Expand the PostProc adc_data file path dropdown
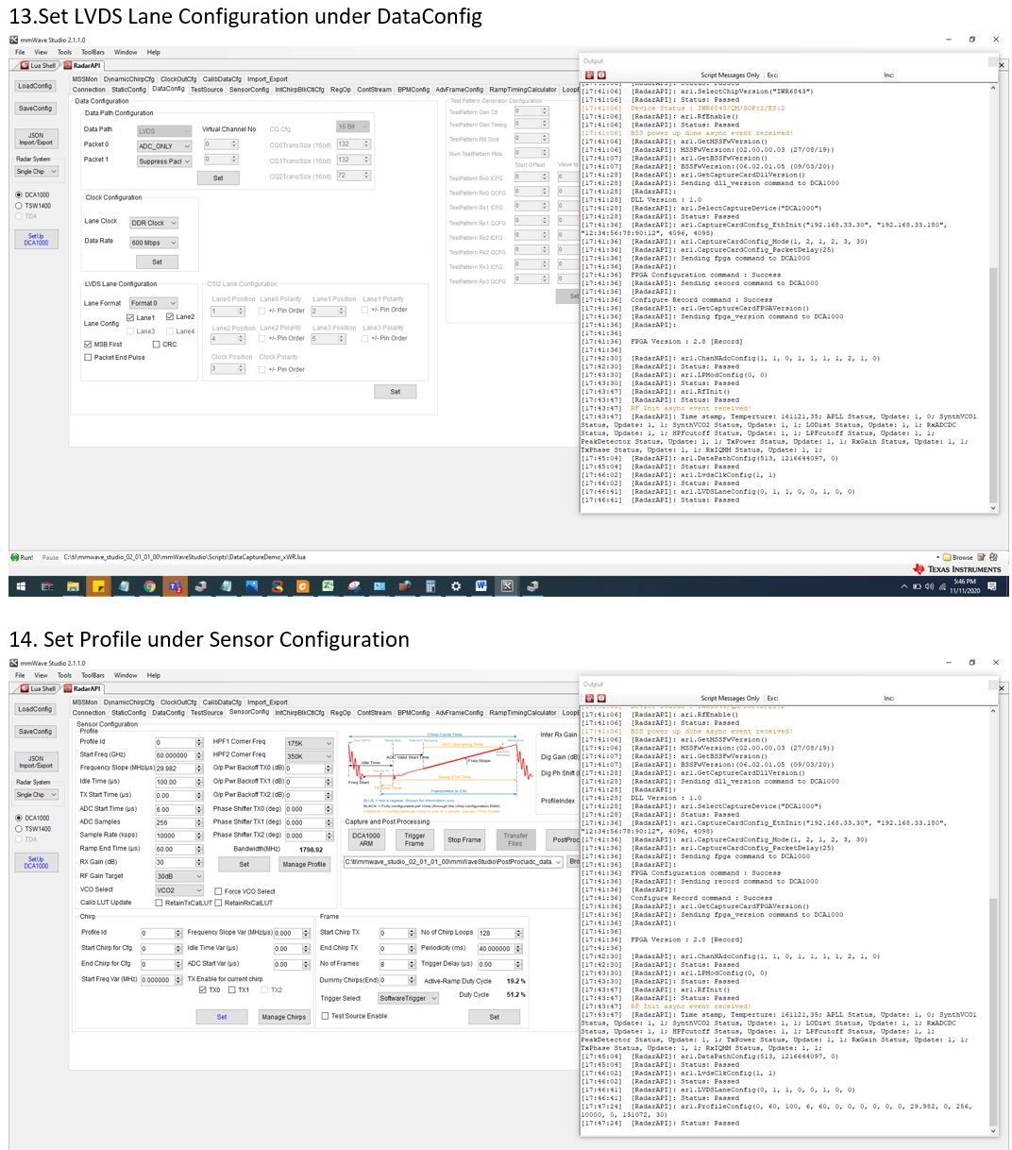Screen dimensions: 1012x1150 pyautogui.click(x=557, y=861)
